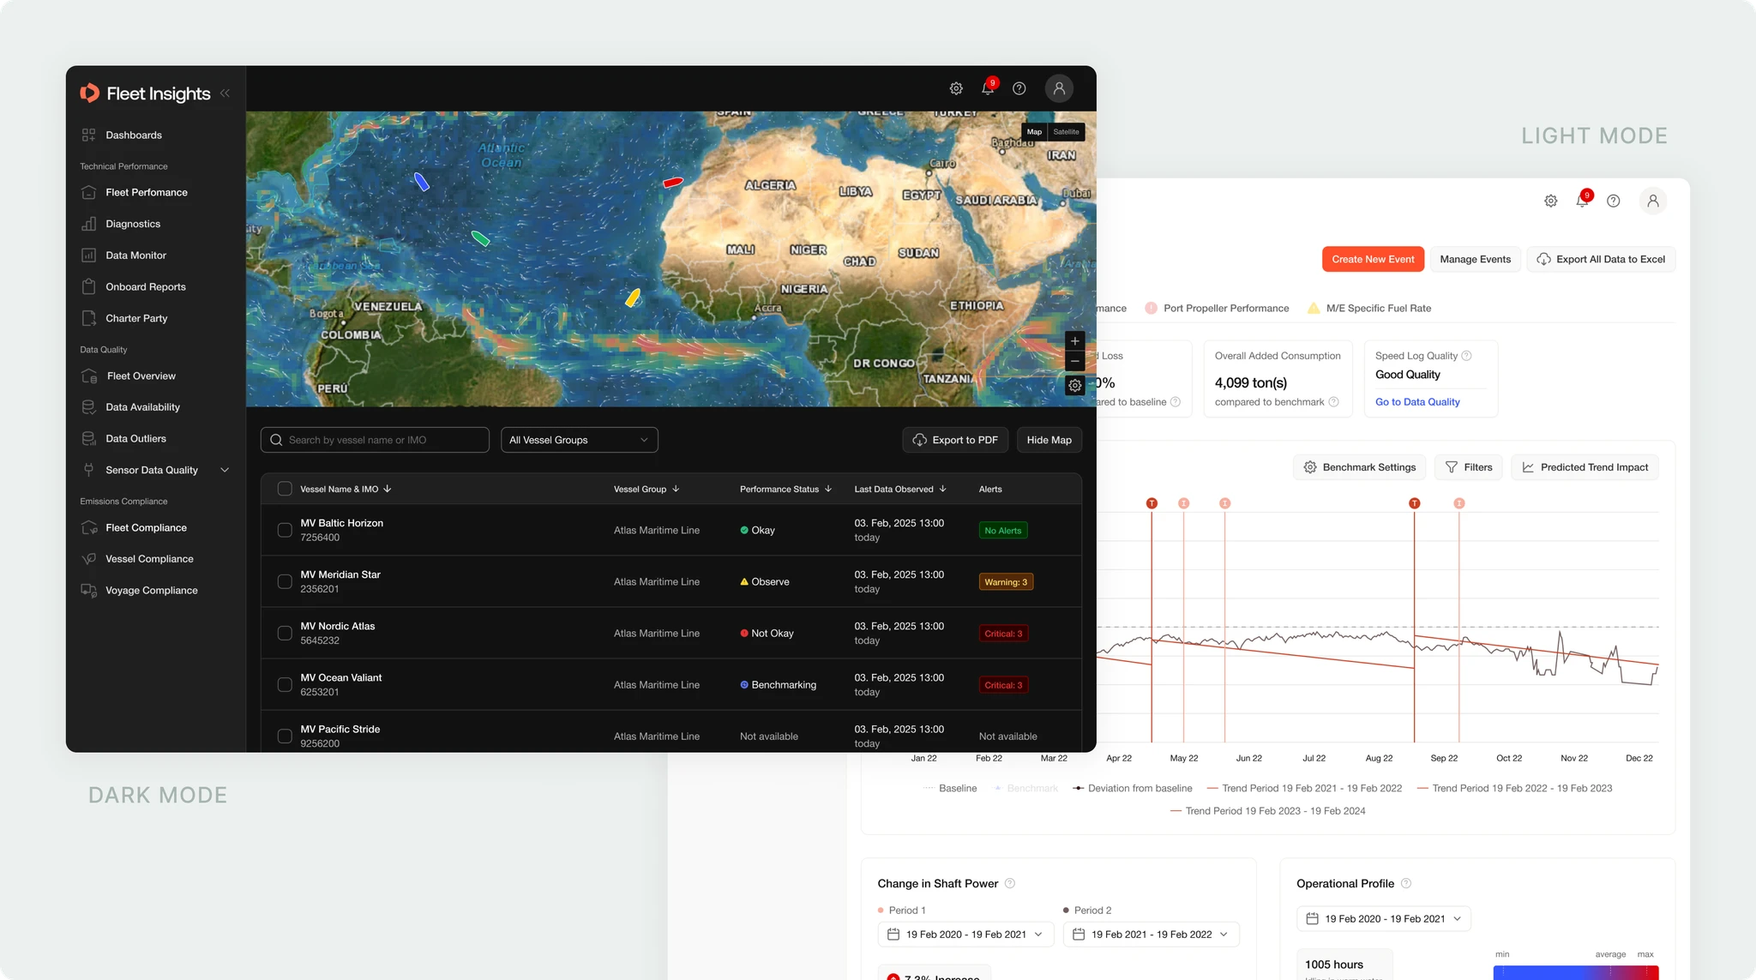Toggle the Baseline legend entry
The image size is (1756, 980).
pyautogui.click(x=950, y=789)
